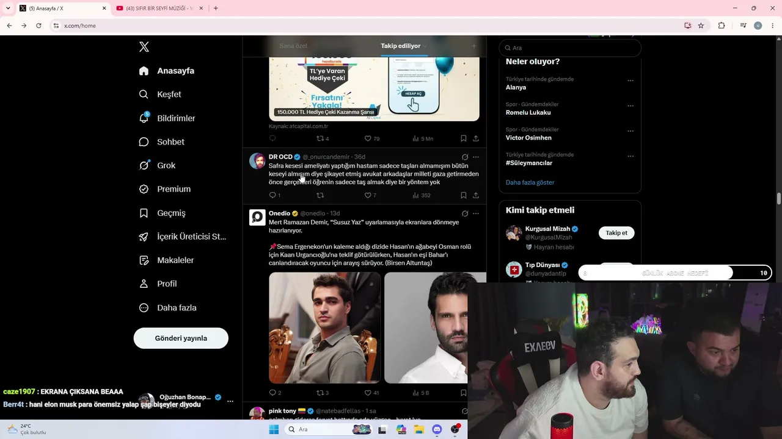The width and height of the screenshot is (782, 439).
Task: Open more options for #Süleymancılar trend
Action: pyautogui.click(x=630, y=156)
